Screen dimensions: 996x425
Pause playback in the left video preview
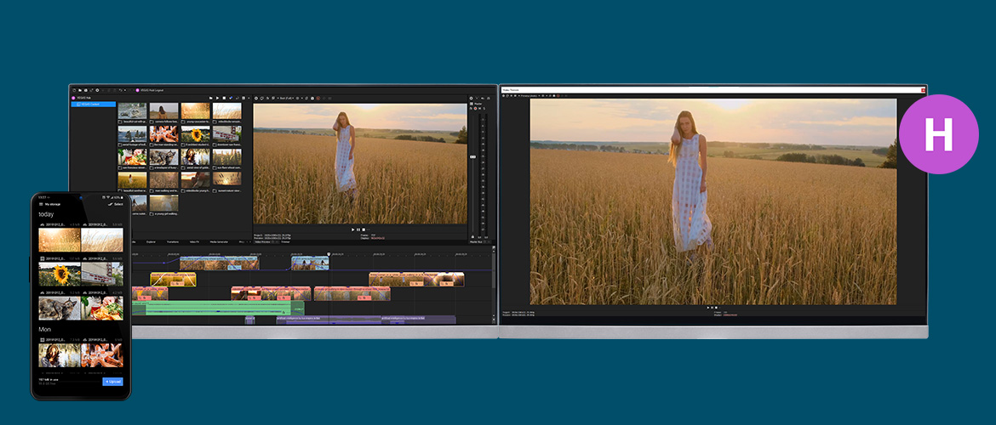point(358,229)
